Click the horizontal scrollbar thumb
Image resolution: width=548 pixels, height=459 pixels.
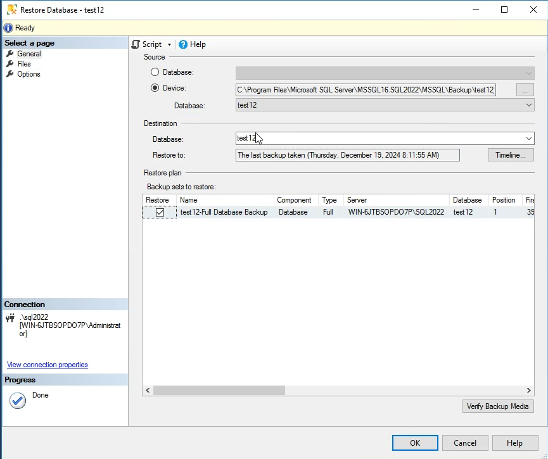[219, 390]
